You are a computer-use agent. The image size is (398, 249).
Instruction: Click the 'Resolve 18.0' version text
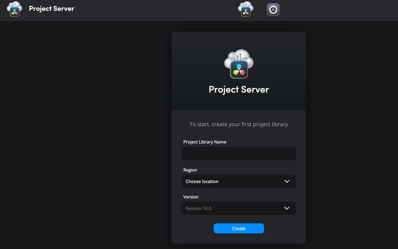(x=198, y=209)
